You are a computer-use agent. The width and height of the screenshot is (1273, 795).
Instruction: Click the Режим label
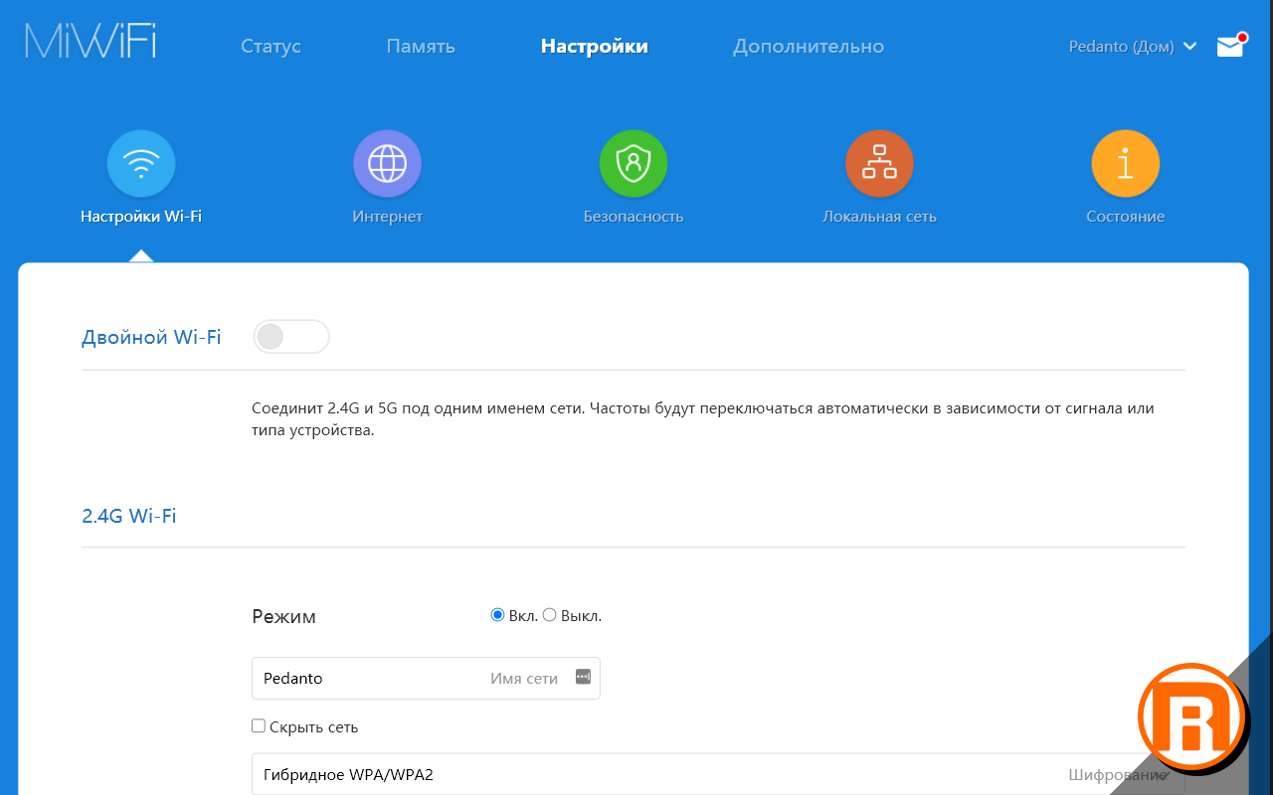click(x=283, y=616)
